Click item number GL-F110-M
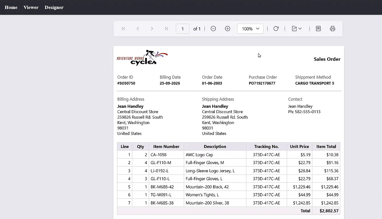 coord(161,163)
